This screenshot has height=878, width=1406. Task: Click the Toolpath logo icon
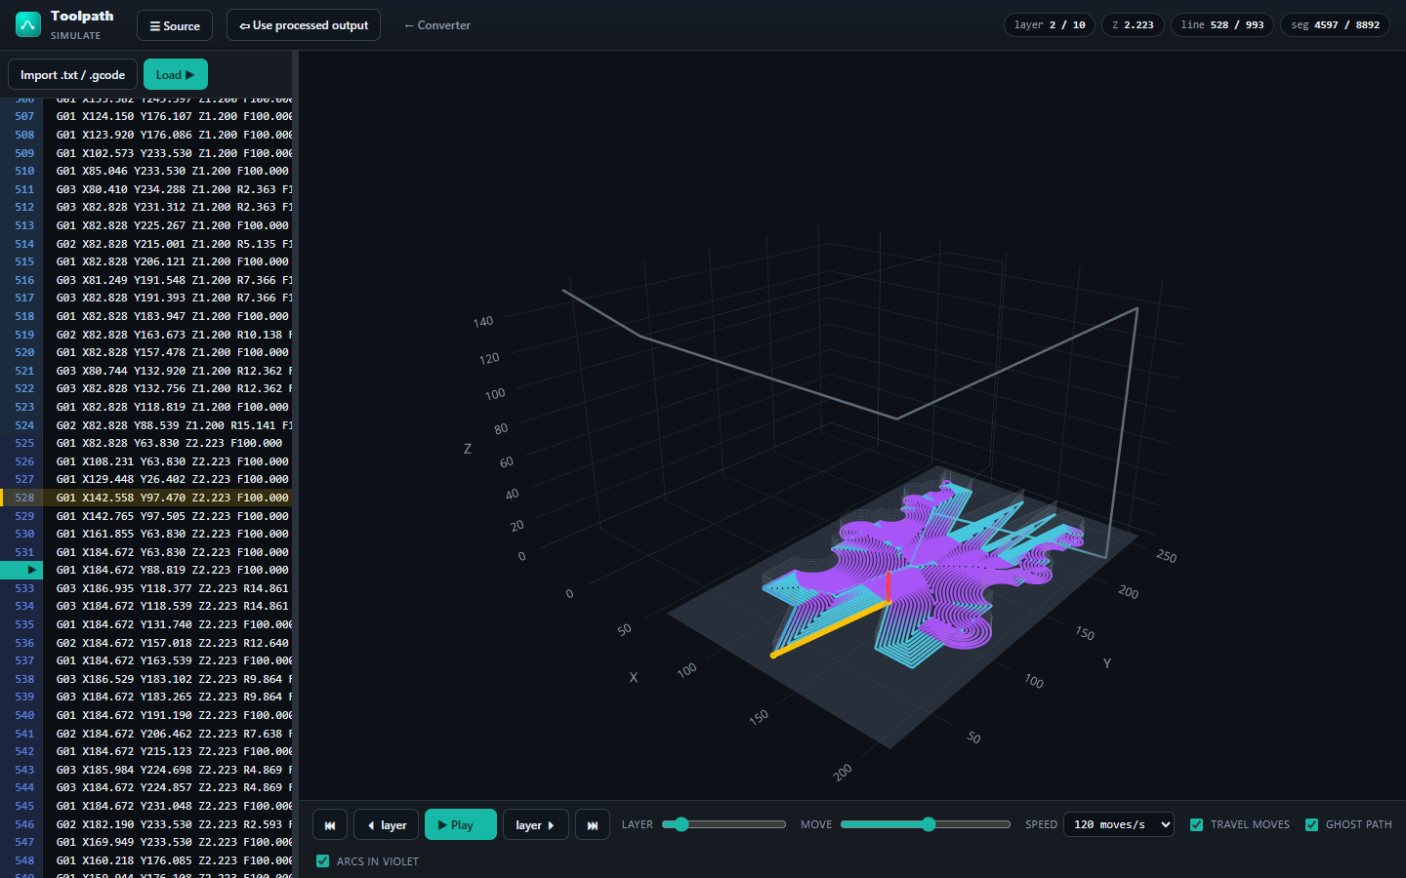pos(28,24)
